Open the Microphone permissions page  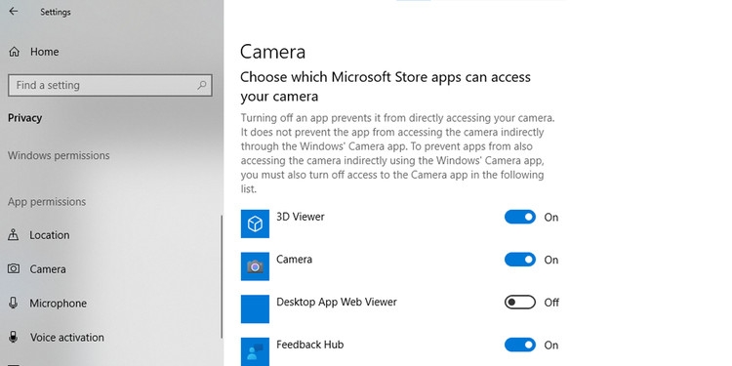pyautogui.click(x=58, y=304)
